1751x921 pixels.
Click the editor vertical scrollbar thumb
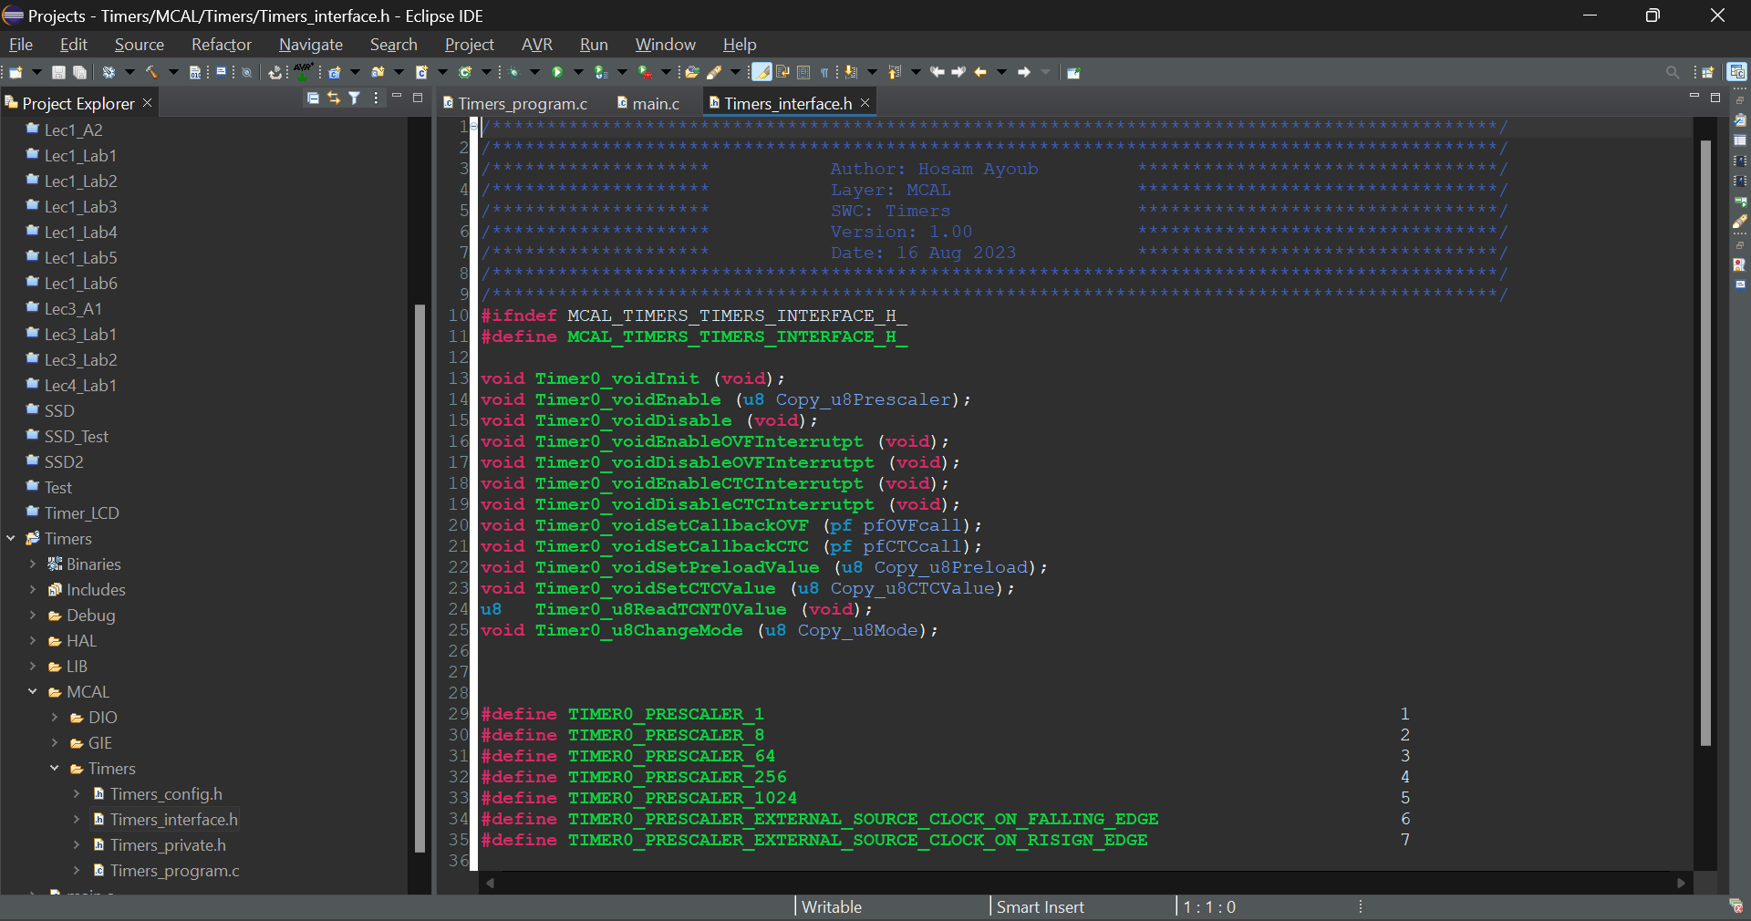(1705, 442)
